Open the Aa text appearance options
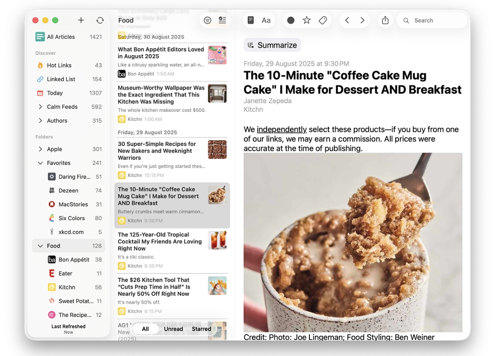 266,20
